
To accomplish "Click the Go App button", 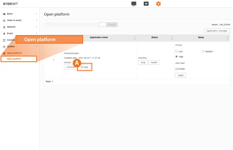I will 84,67.
